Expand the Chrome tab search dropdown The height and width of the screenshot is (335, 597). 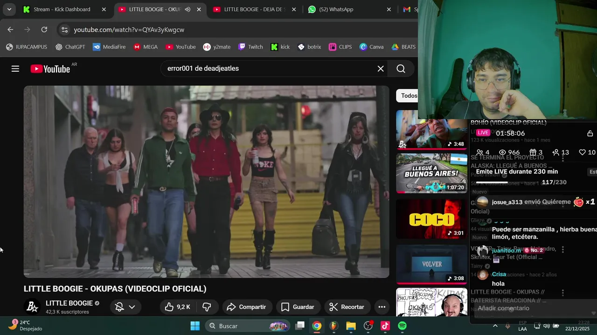[x=9, y=9]
